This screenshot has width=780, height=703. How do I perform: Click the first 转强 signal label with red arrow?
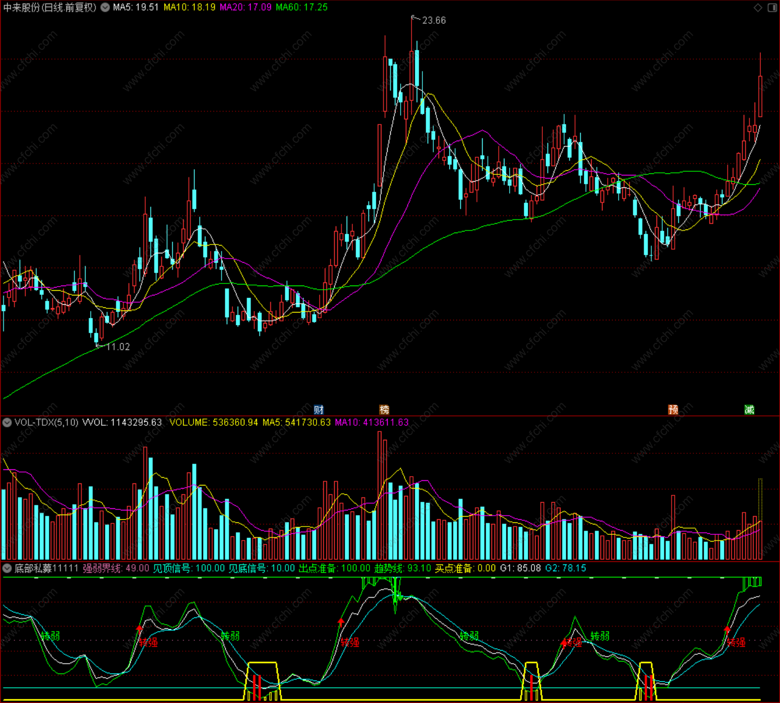click(x=148, y=643)
